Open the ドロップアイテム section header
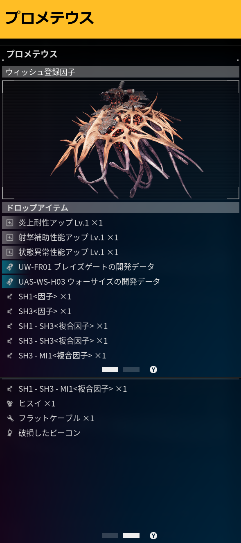The height and width of the screenshot is (543, 241). pos(121,208)
